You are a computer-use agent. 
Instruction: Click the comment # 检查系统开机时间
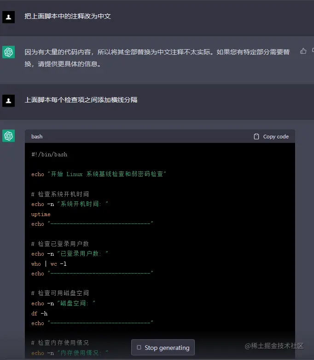pyautogui.click(x=60, y=194)
